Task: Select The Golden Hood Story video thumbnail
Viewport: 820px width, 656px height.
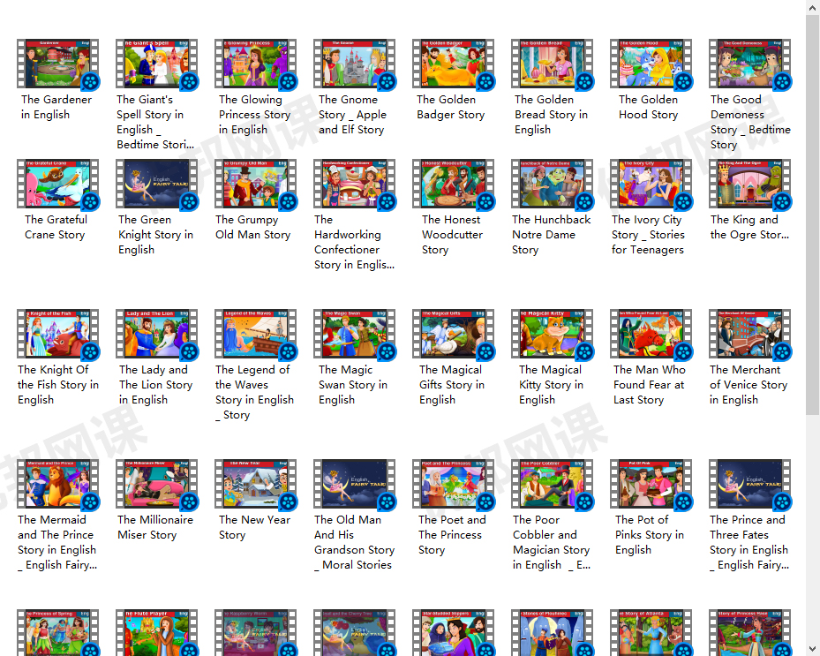Action: 651,64
